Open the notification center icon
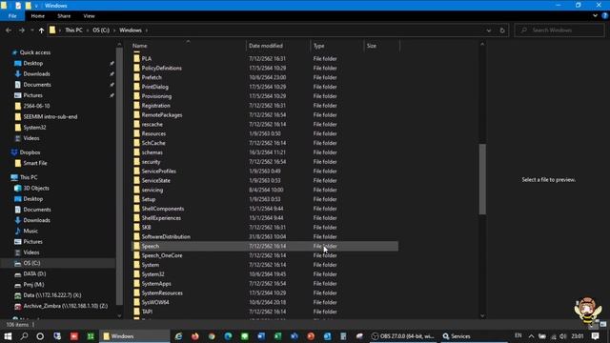This screenshot has width=610, height=343. (595, 336)
